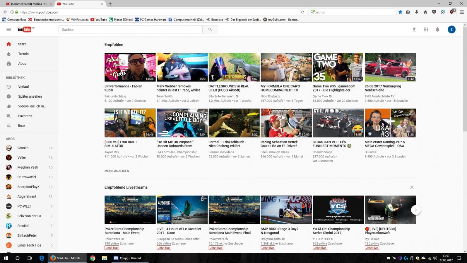The image size is (467, 263).
Task: Open PC-WELT channel avatar
Action: [x=9, y=206]
